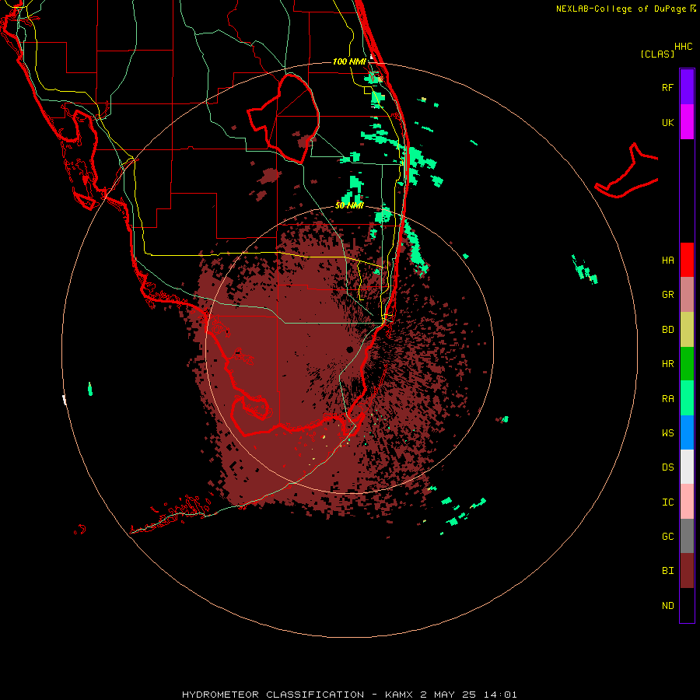Viewport: 700px width, 700px height.
Task: Click the RA legend label
Action: (x=667, y=399)
